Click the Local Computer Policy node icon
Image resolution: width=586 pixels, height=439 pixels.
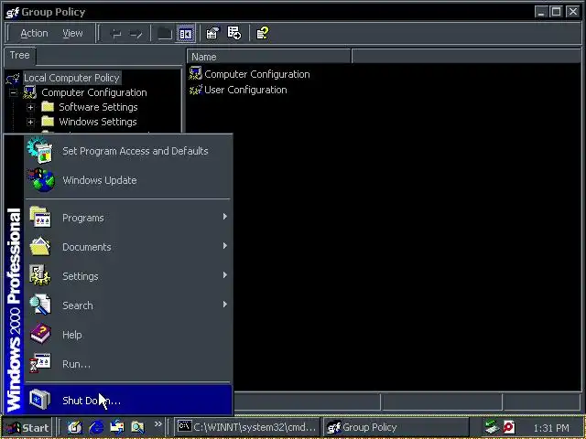pos(13,79)
